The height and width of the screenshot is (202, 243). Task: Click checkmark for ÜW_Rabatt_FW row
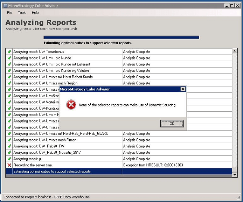[9, 146]
